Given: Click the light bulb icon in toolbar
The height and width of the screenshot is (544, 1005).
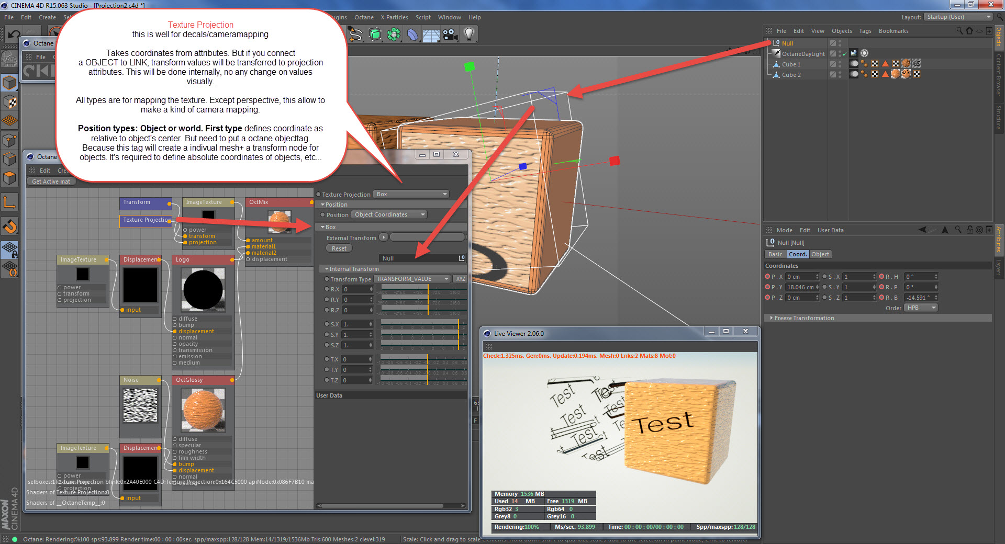Looking at the screenshot, I should 469,35.
